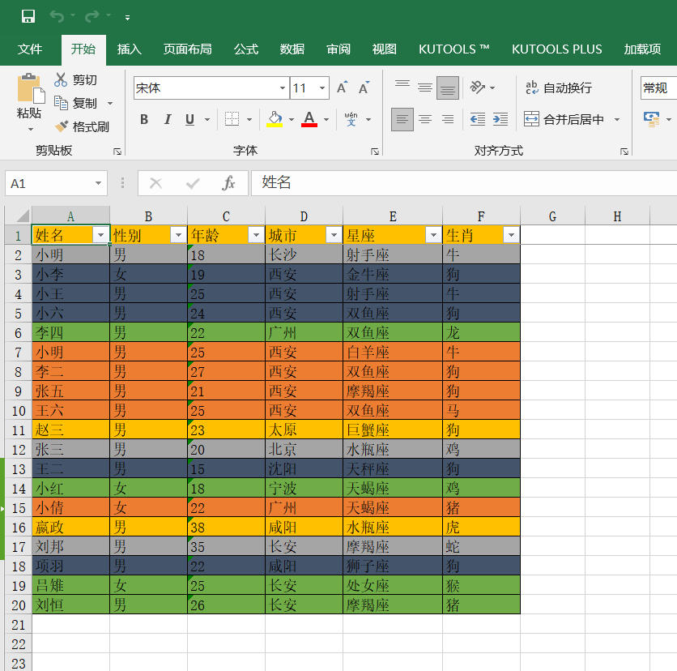Image resolution: width=677 pixels, height=671 pixels.
Task: Switch to the 插入 tab
Action: [x=129, y=49]
